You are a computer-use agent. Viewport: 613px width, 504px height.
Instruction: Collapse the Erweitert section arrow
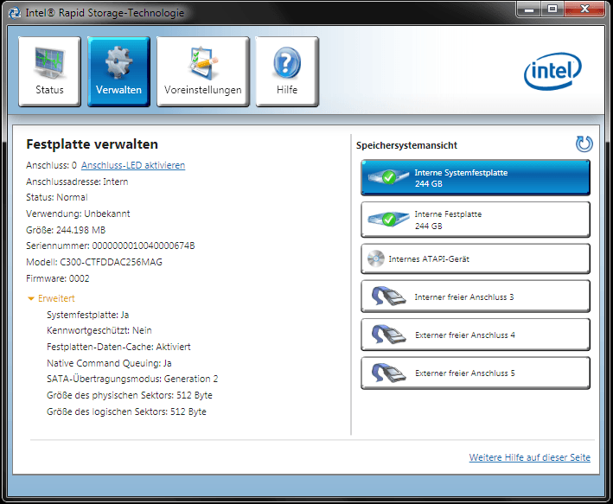tap(31, 299)
